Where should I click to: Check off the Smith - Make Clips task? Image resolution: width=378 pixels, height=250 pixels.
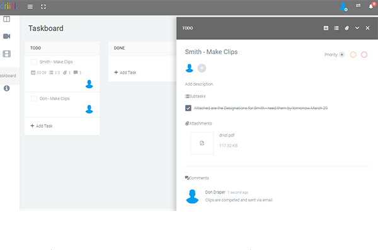pyautogui.click(x=34, y=62)
